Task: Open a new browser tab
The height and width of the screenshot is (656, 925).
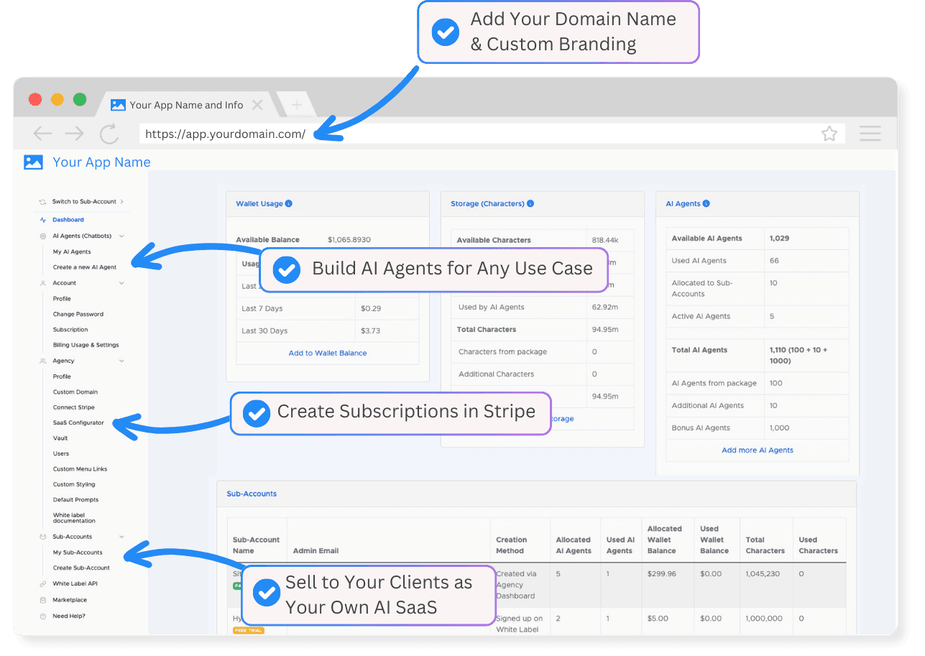Action: [295, 105]
